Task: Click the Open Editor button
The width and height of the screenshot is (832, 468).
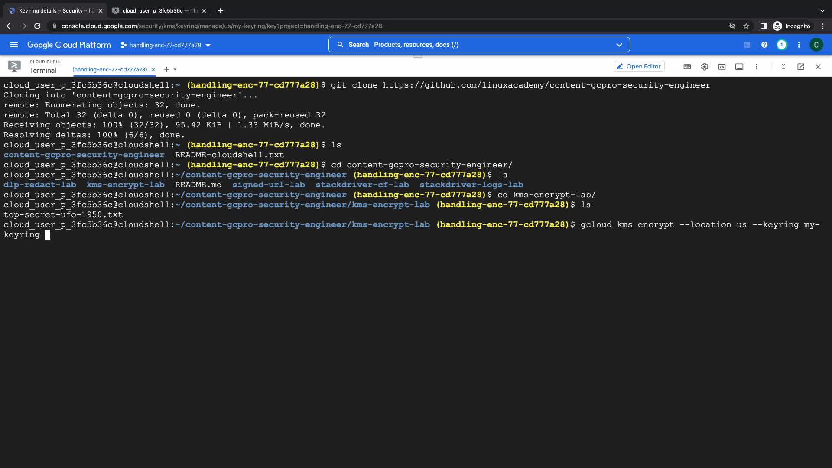Action: click(x=639, y=67)
